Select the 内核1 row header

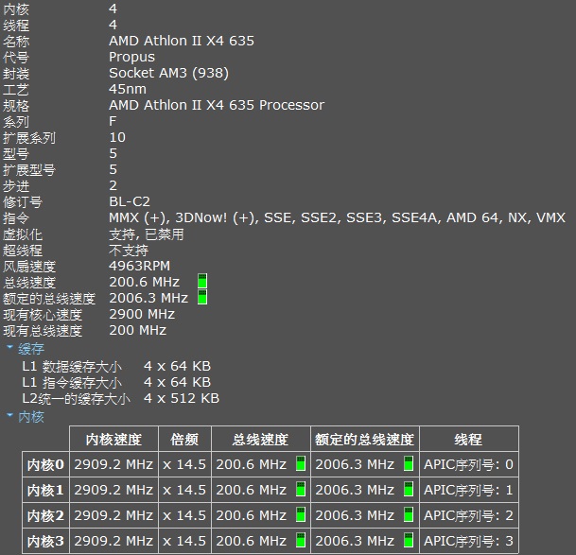tap(45, 490)
